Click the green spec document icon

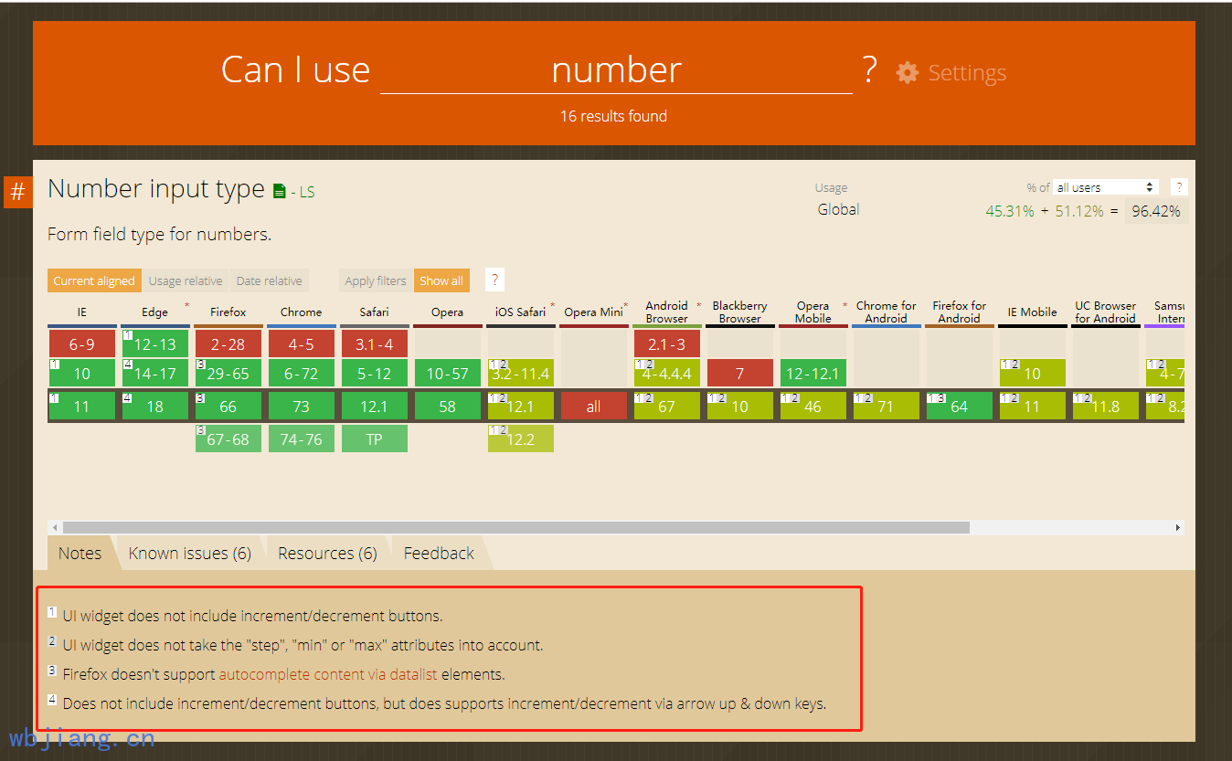[x=280, y=191]
